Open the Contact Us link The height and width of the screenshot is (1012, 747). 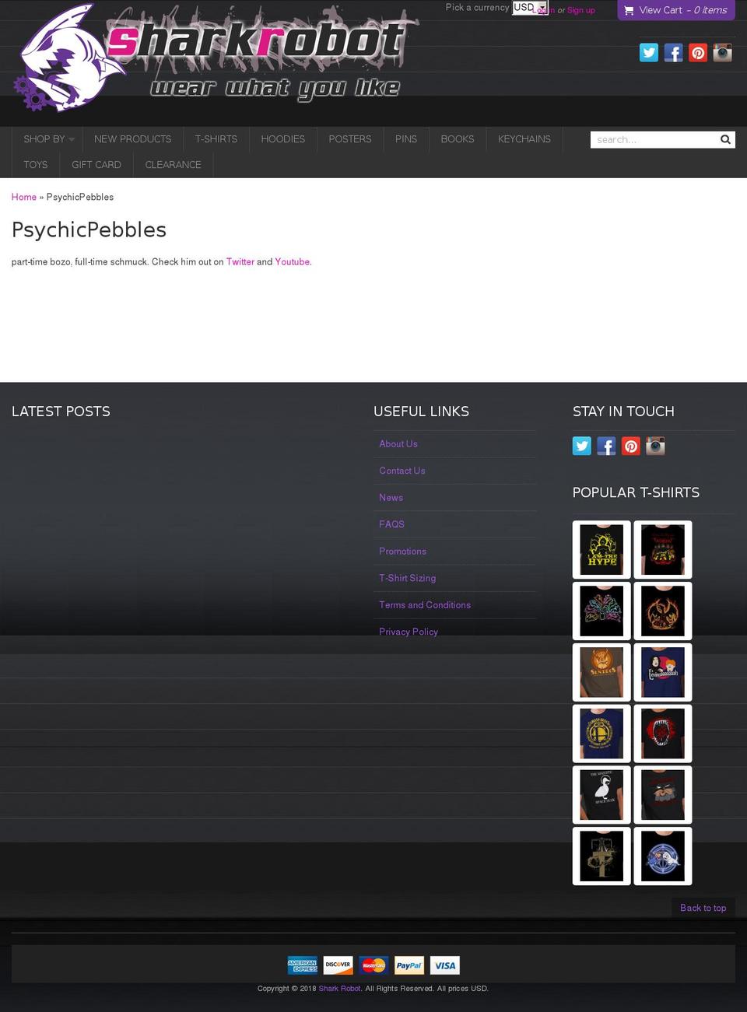coord(402,471)
